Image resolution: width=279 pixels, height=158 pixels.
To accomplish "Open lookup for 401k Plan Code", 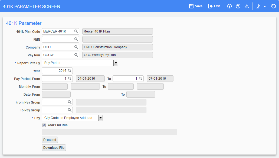I will click(76, 31).
